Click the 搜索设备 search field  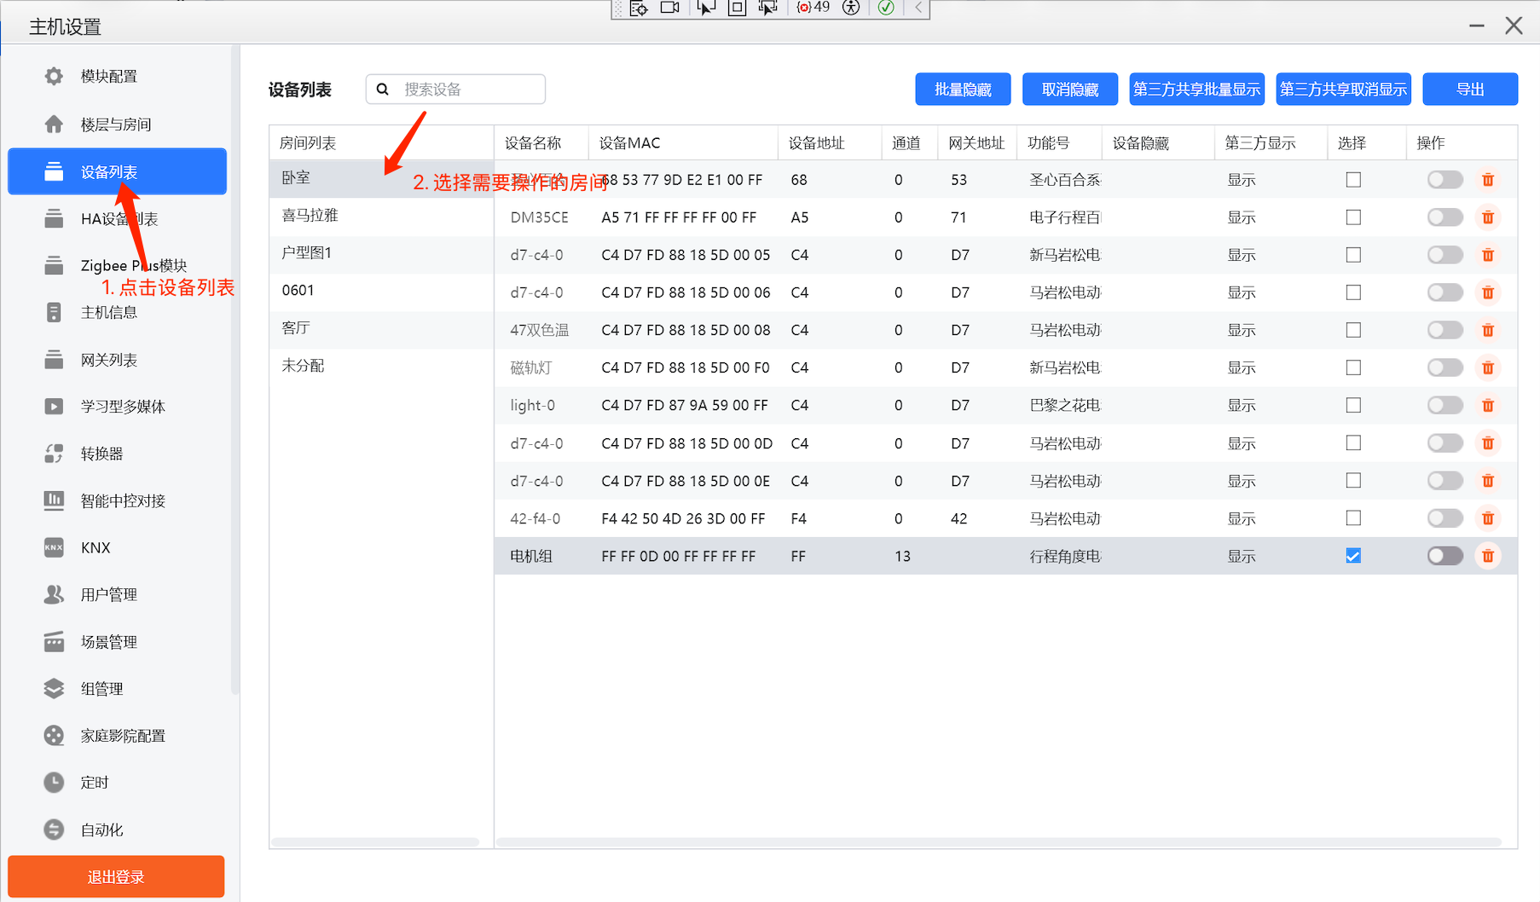coord(469,90)
